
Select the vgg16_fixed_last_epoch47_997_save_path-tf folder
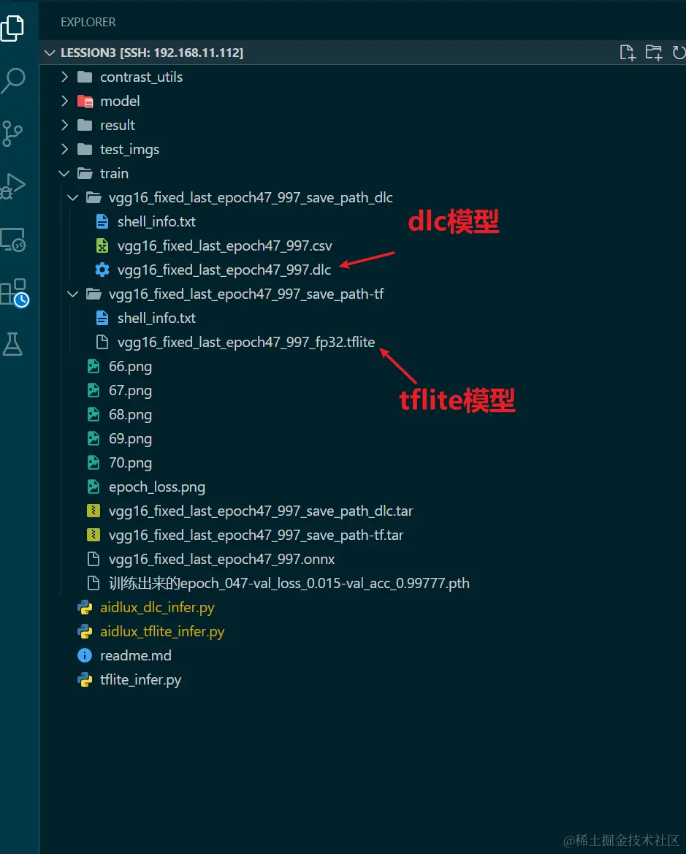[x=246, y=294]
